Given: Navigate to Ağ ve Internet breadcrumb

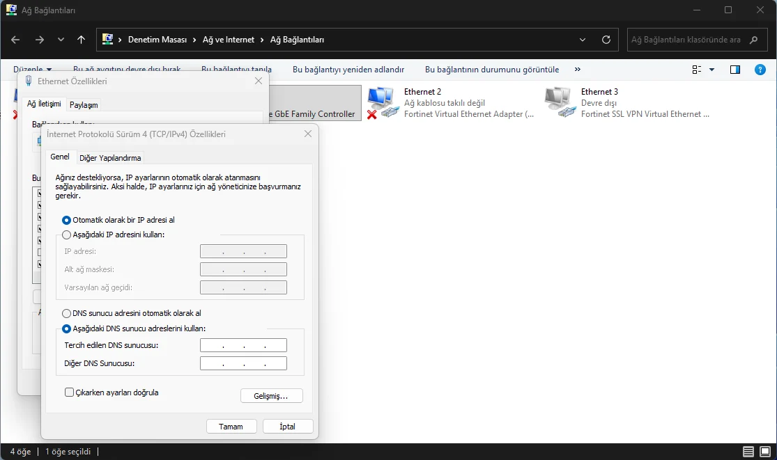Looking at the screenshot, I should 229,40.
